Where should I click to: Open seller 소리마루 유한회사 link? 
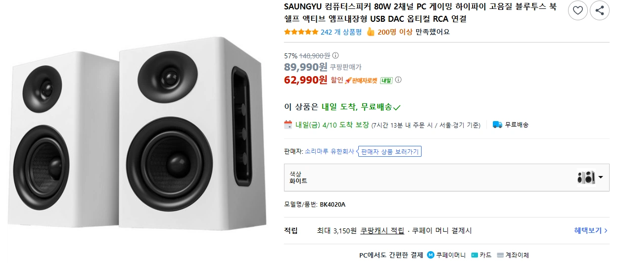point(329,151)
